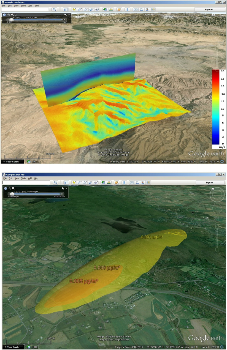Toggle historical imagery in plume window

(103, 182)
